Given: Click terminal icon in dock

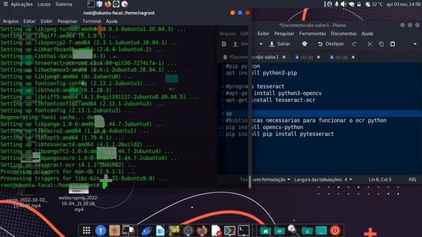Looking at the screenshot, I should click(x=243, y=230).
